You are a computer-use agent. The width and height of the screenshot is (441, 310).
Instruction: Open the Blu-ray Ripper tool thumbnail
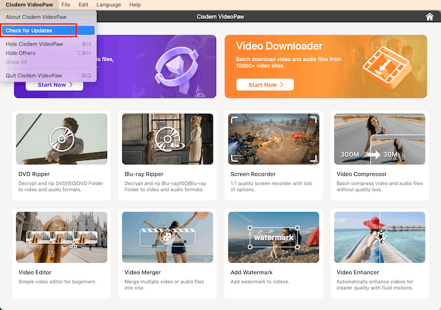167,139
